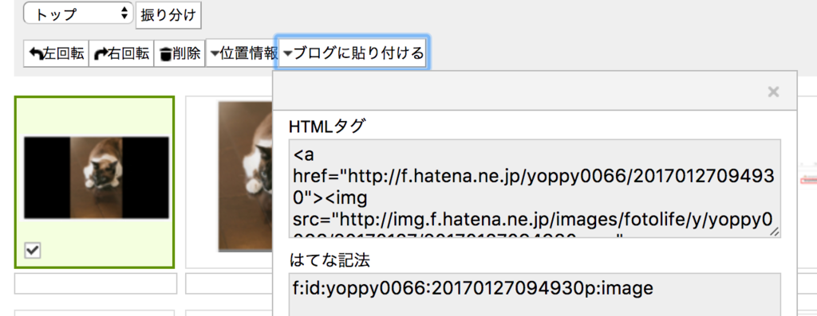Viewport: 817px width, 316px height.
Task: Close the paste-to-blog popup
Action: click(x=773, y=92)
